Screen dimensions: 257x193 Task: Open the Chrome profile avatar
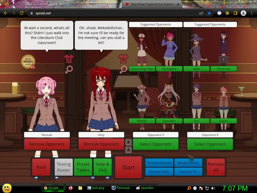pos(243,13)
